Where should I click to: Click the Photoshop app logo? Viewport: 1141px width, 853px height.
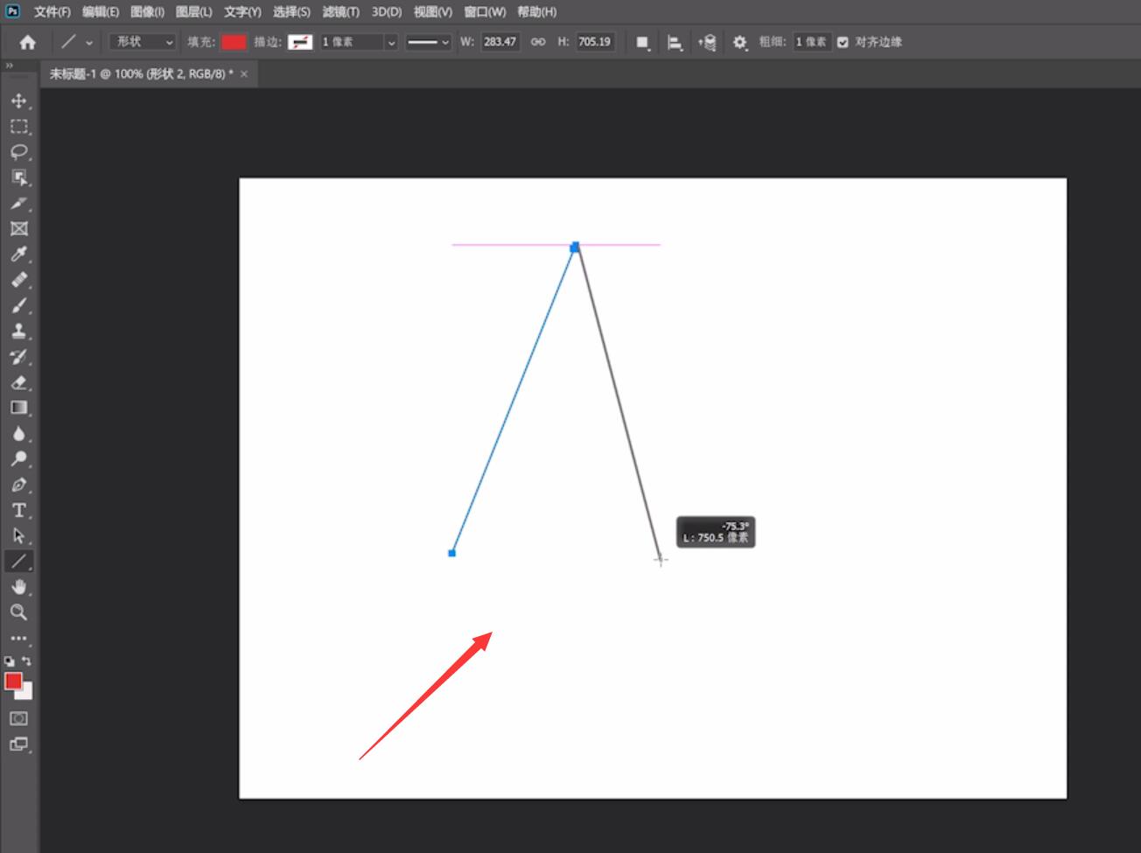[12, 11]
